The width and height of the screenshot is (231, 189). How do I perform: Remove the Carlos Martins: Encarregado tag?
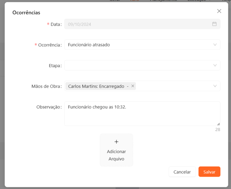point(133,86)
